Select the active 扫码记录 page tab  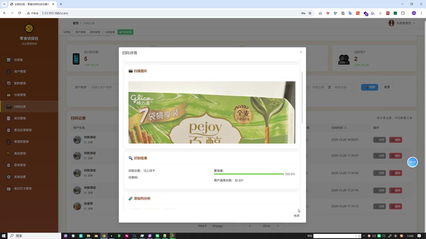(x=125, y=32)
